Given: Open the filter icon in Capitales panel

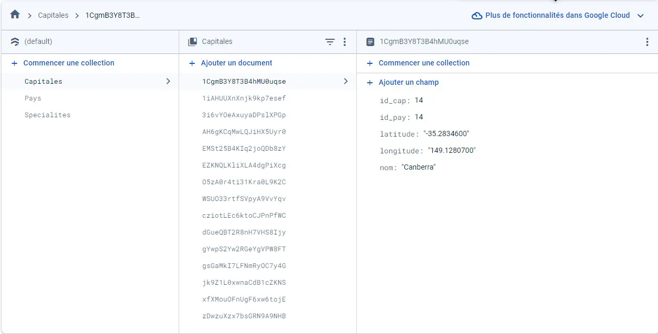Looking at the screenshot, I should (330, 42).
